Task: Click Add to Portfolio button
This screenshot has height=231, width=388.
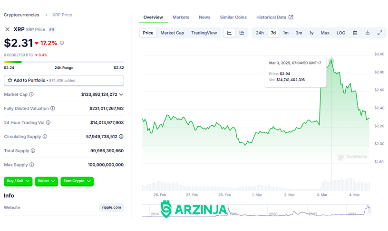Action: pos(64,81)
